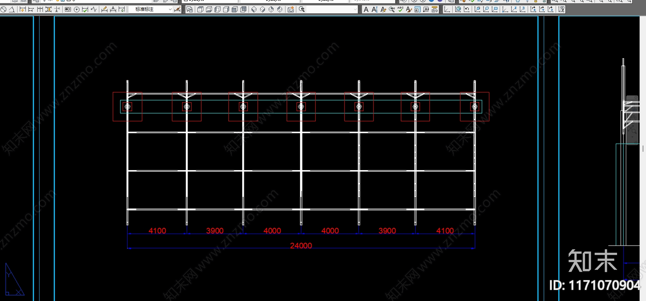The image size is (646, 301).
Task: Click the Edit Text icon
Action: pyautogui.click(x=383, y=9)
